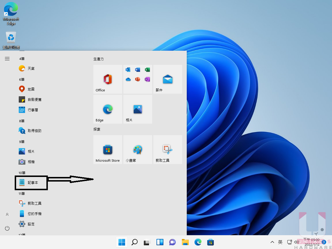The height and width of the screenshot is (249, 332).
Task: Select the Microsoft Edge desktop shortcut
Action: pyautogui.click(x=11, y=14)
